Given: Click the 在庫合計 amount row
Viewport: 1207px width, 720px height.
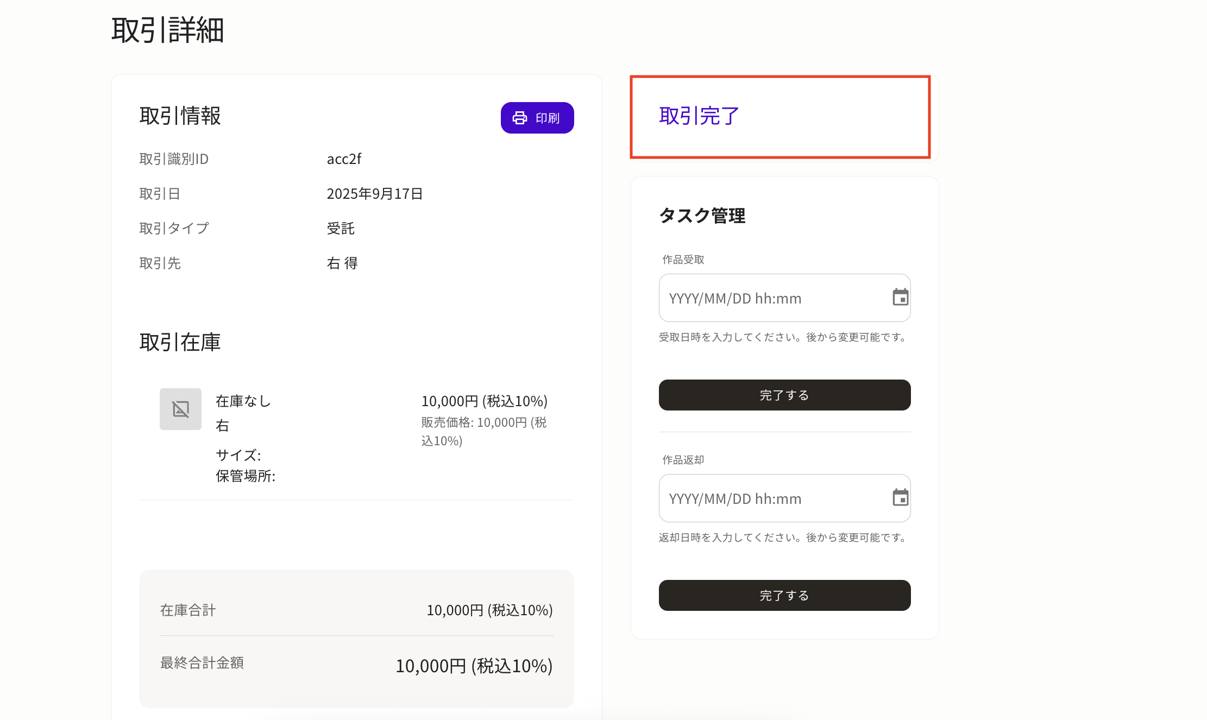Looking at the screenshot, I should [x=489, y=610].
